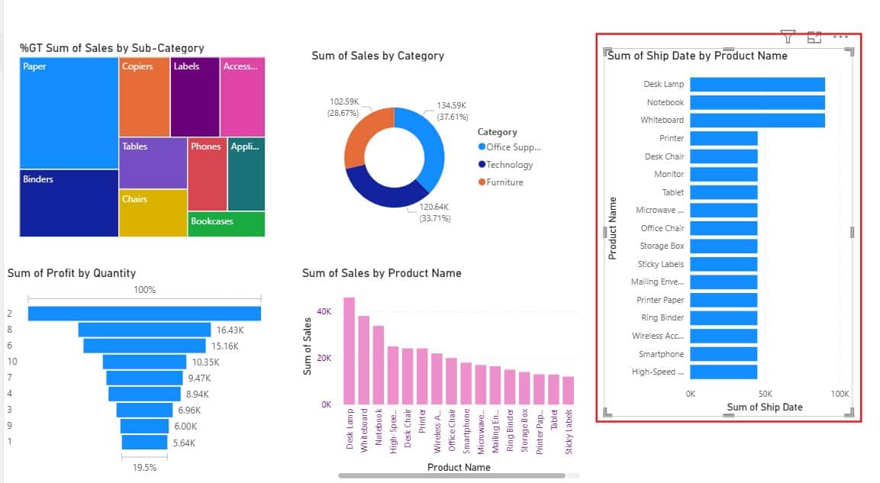Select the Binders tile in treemap
The height and width of the screenshot is (483, 880).
[69, 203]
